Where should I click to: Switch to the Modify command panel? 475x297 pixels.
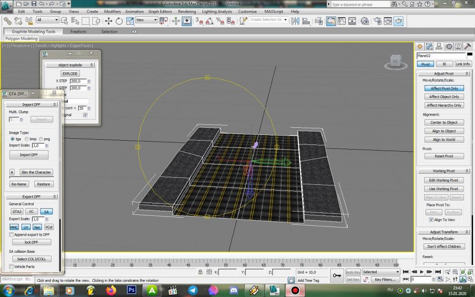429,47
